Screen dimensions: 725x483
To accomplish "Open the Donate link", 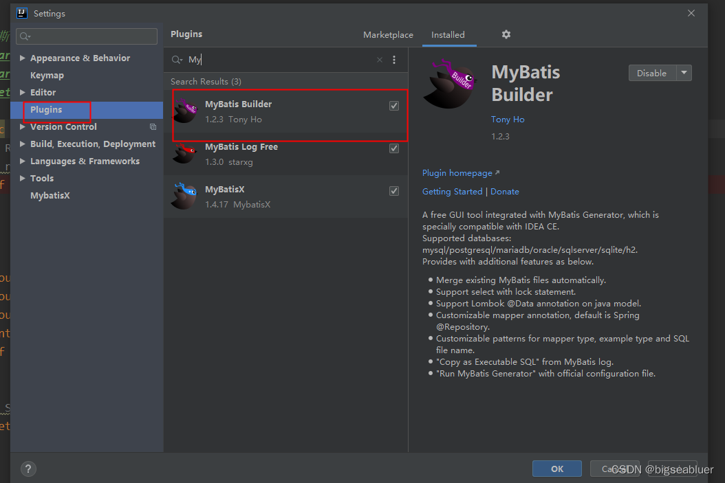I will click(504, 191).
